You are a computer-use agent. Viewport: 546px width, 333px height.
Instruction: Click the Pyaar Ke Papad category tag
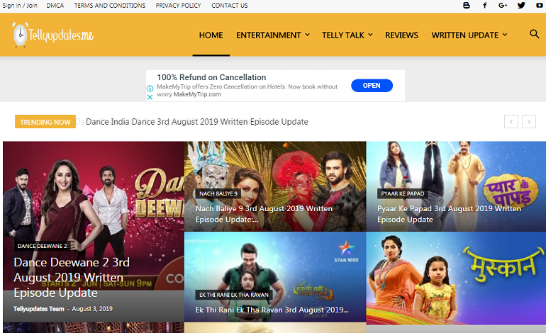point(403,193)
